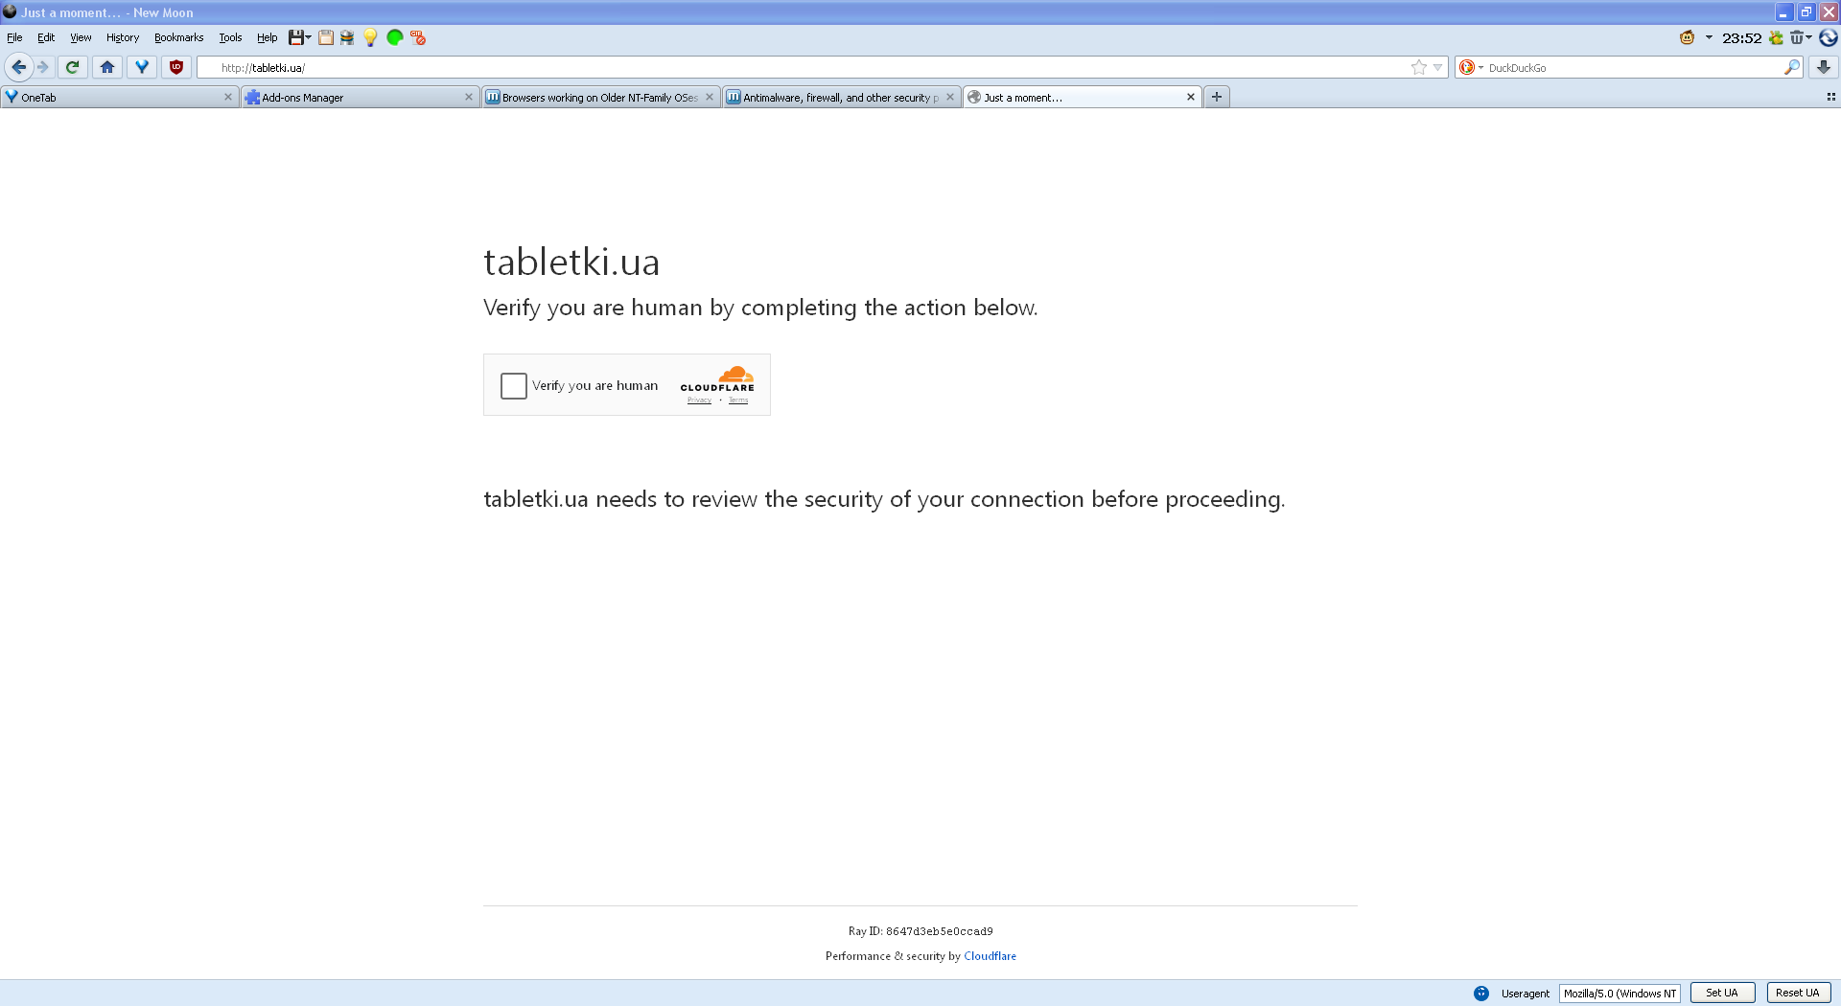The height and width of the screenshot is (1006, 1841).
Task: Click the Ray ID text
Action: tap(920, 931)
